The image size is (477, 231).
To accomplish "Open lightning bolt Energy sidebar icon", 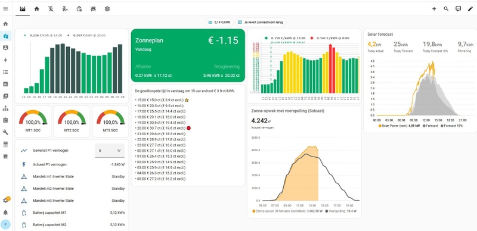I will point(5,60).
